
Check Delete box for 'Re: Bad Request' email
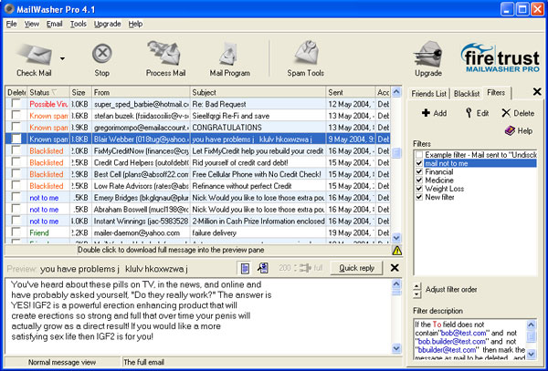(16, 104)
